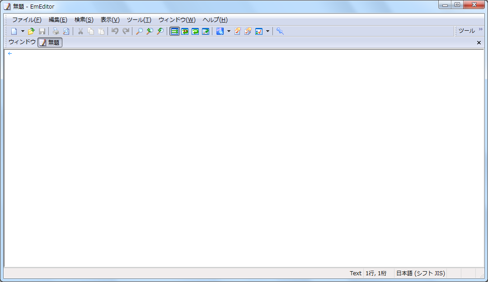Open the 検索(S) menu
This screenshot has width=488, height=282.
point(84,20)
